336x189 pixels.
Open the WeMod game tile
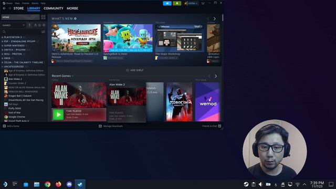pos(207,102)
